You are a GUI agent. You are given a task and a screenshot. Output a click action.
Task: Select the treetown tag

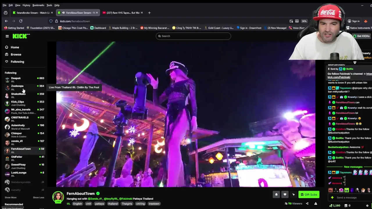[x=154, y=204]
